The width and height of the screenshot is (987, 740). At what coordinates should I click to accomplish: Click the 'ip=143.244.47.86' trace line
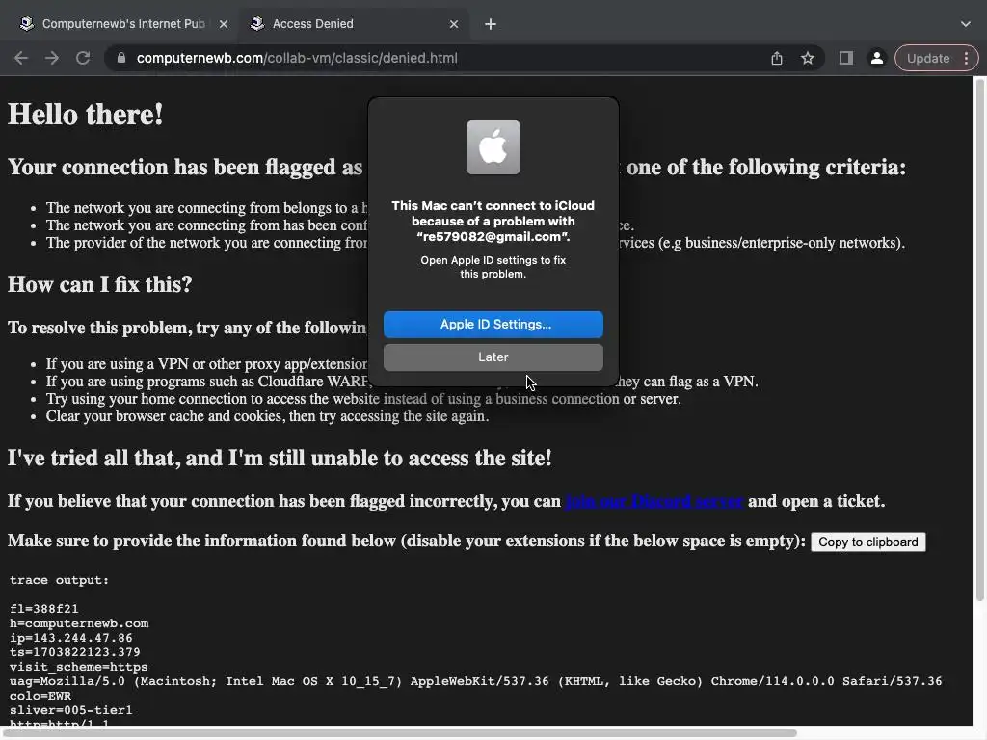pyautogui.click(x=71, y=638)
